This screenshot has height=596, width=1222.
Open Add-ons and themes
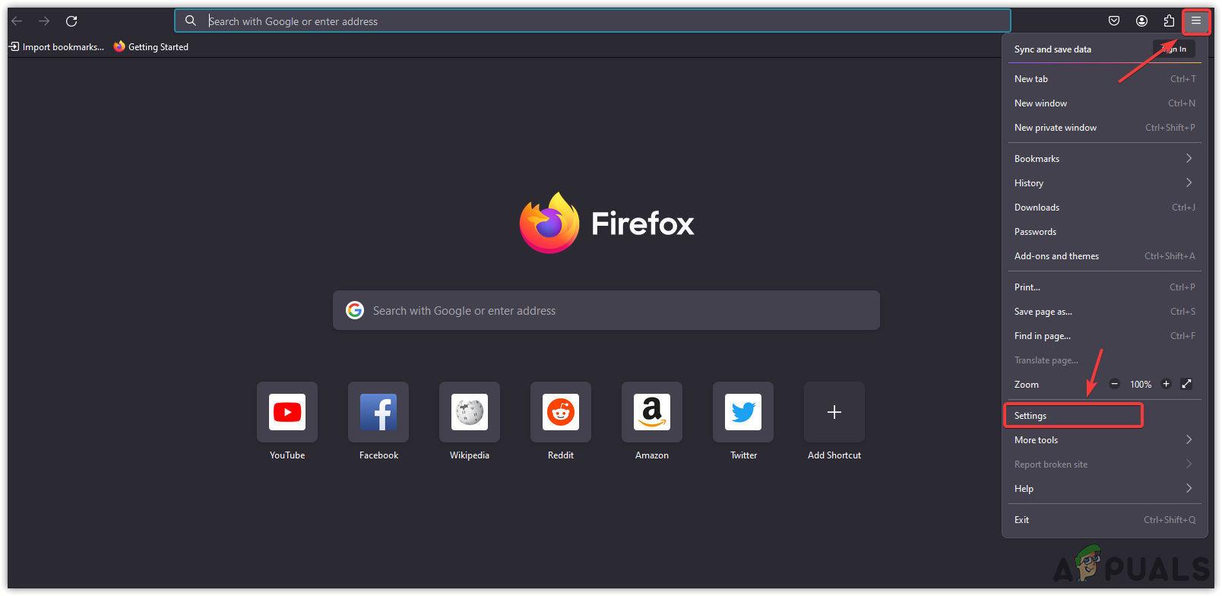(x=1105, y=256)
